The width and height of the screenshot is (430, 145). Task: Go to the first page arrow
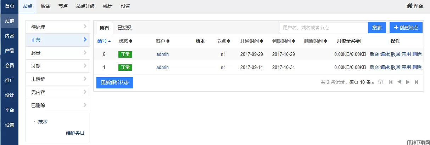click(391, 82)
